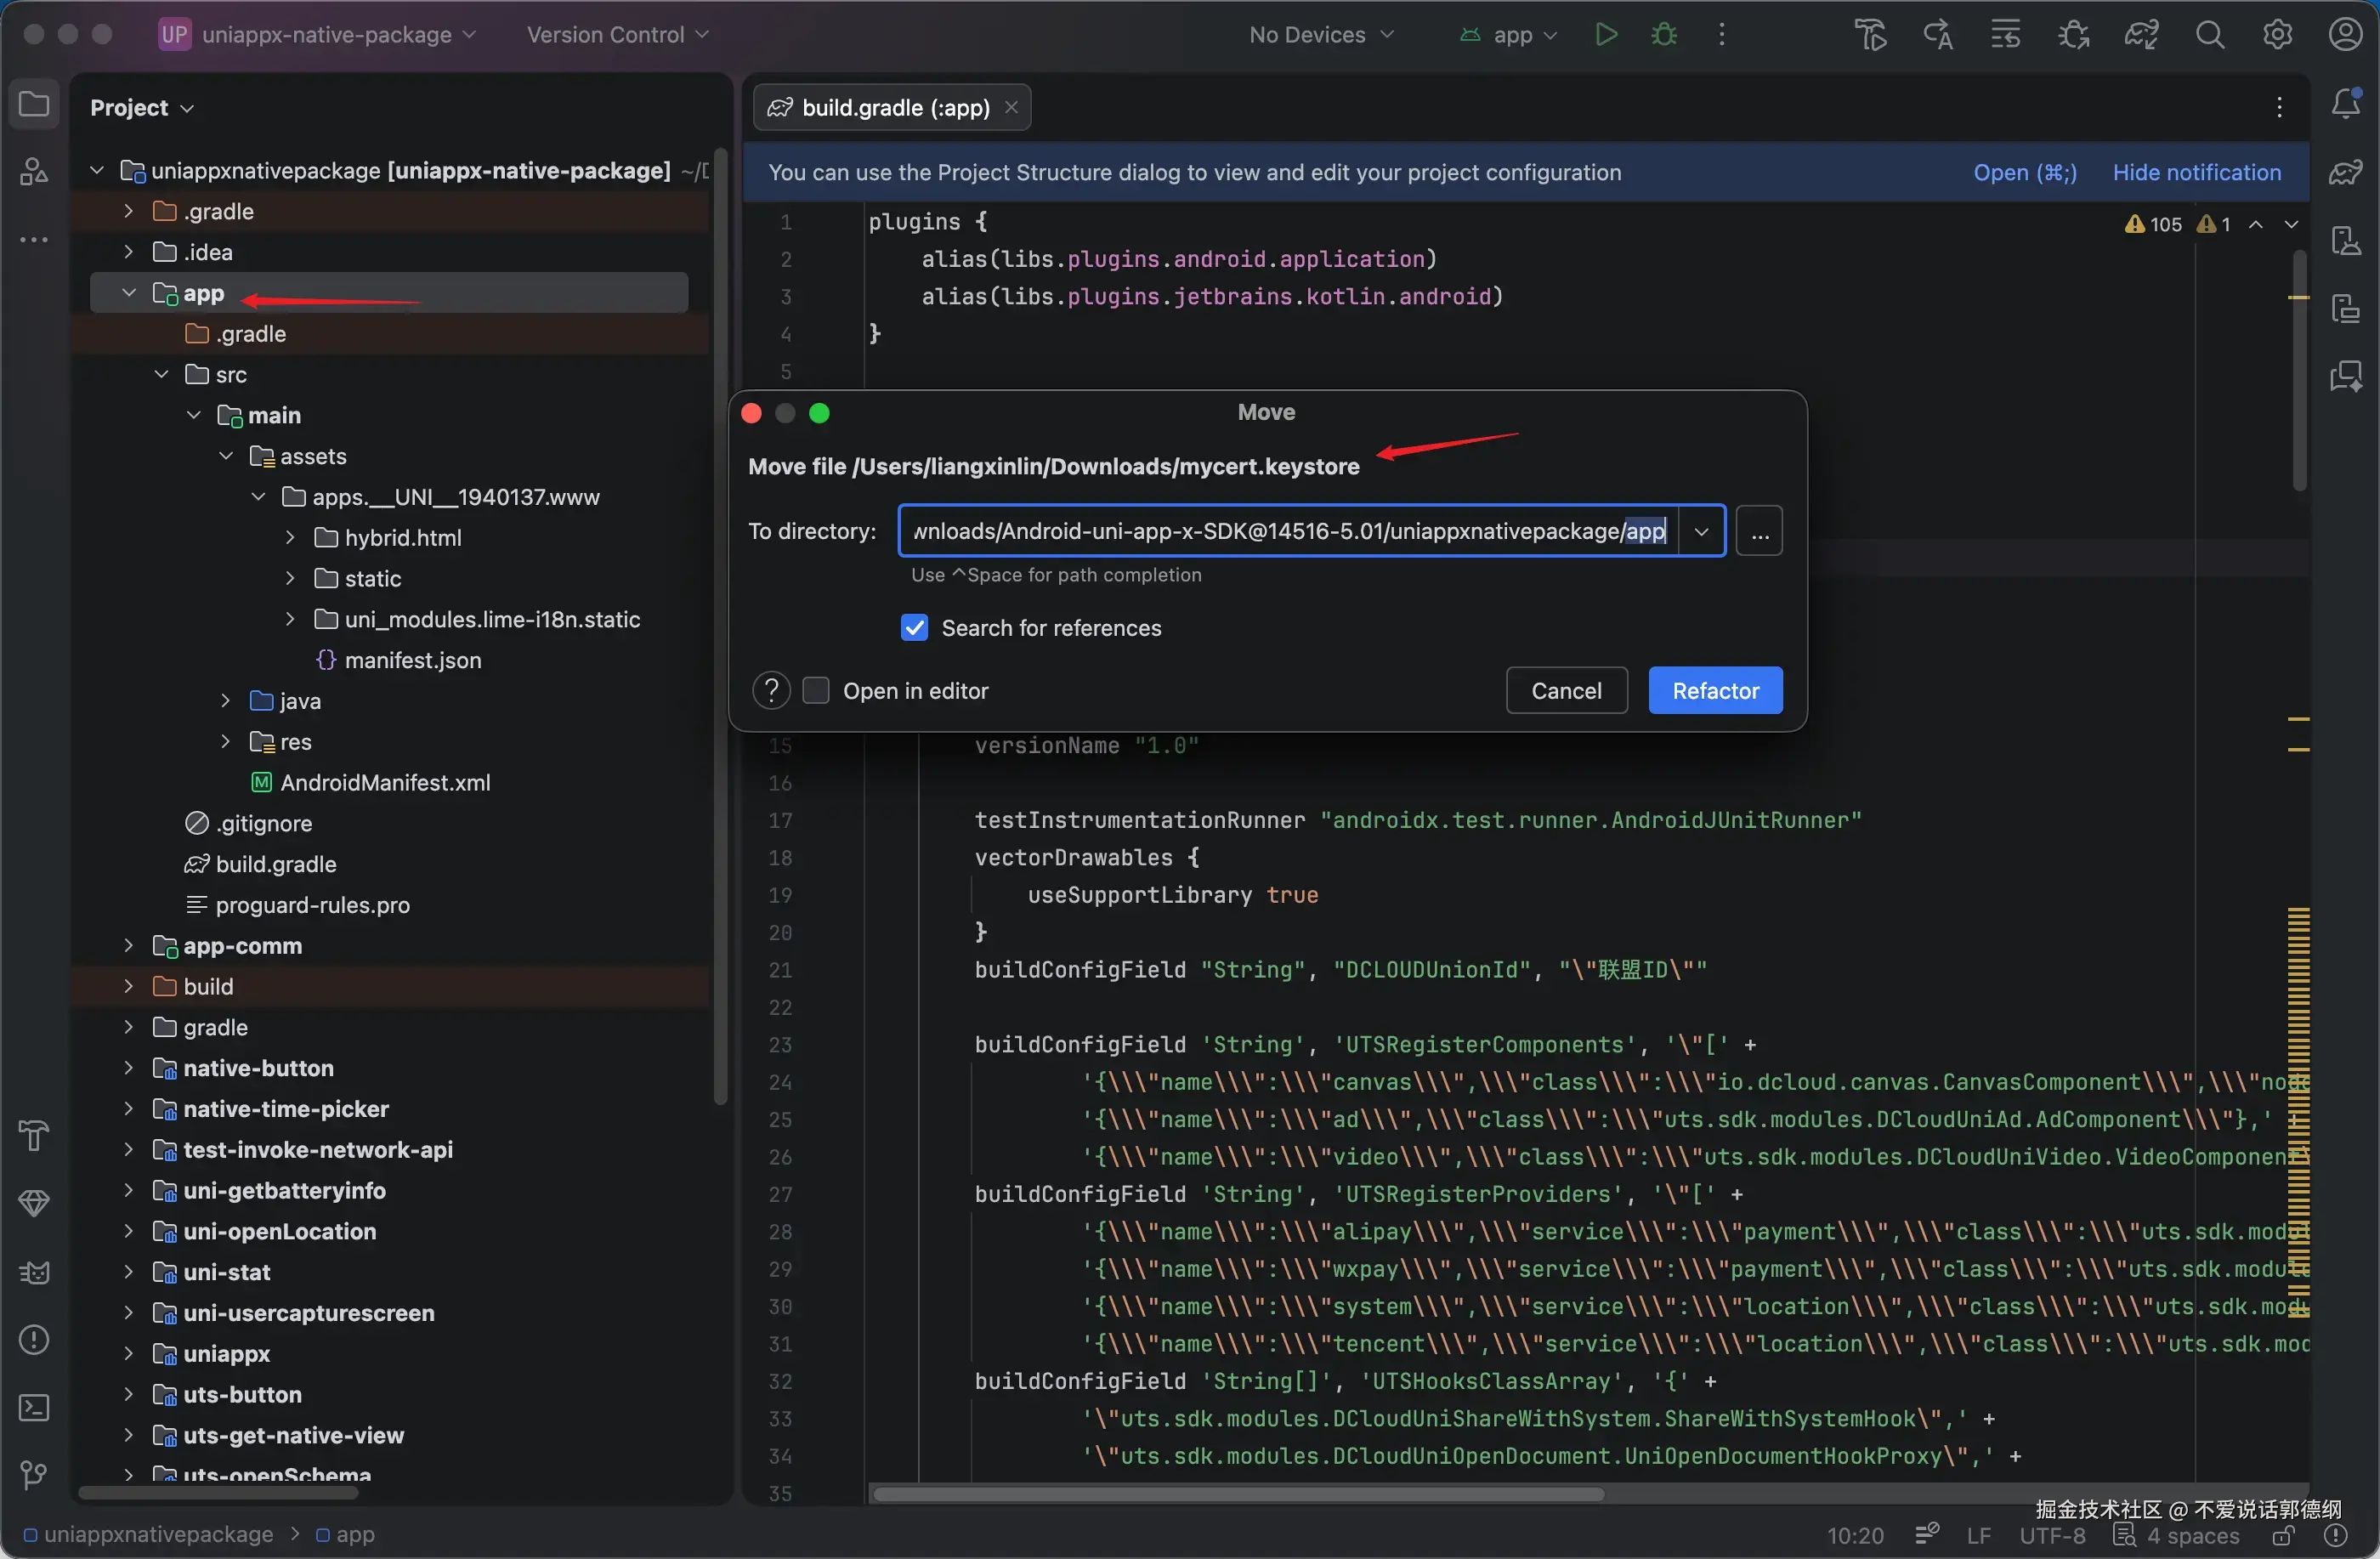Expand the java folder in tree

tap(226, 701)
